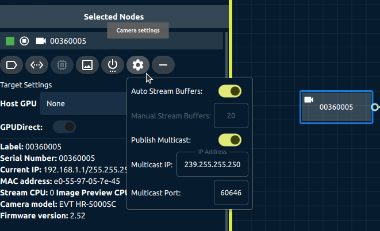This screenshot has width=380, height=231.
Task: Toggle the GPUDirect switch
Action: pos(64,127)
